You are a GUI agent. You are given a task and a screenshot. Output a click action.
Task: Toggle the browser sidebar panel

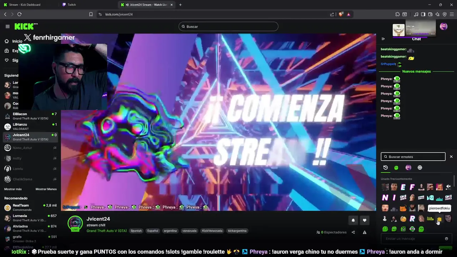(423, 14)
